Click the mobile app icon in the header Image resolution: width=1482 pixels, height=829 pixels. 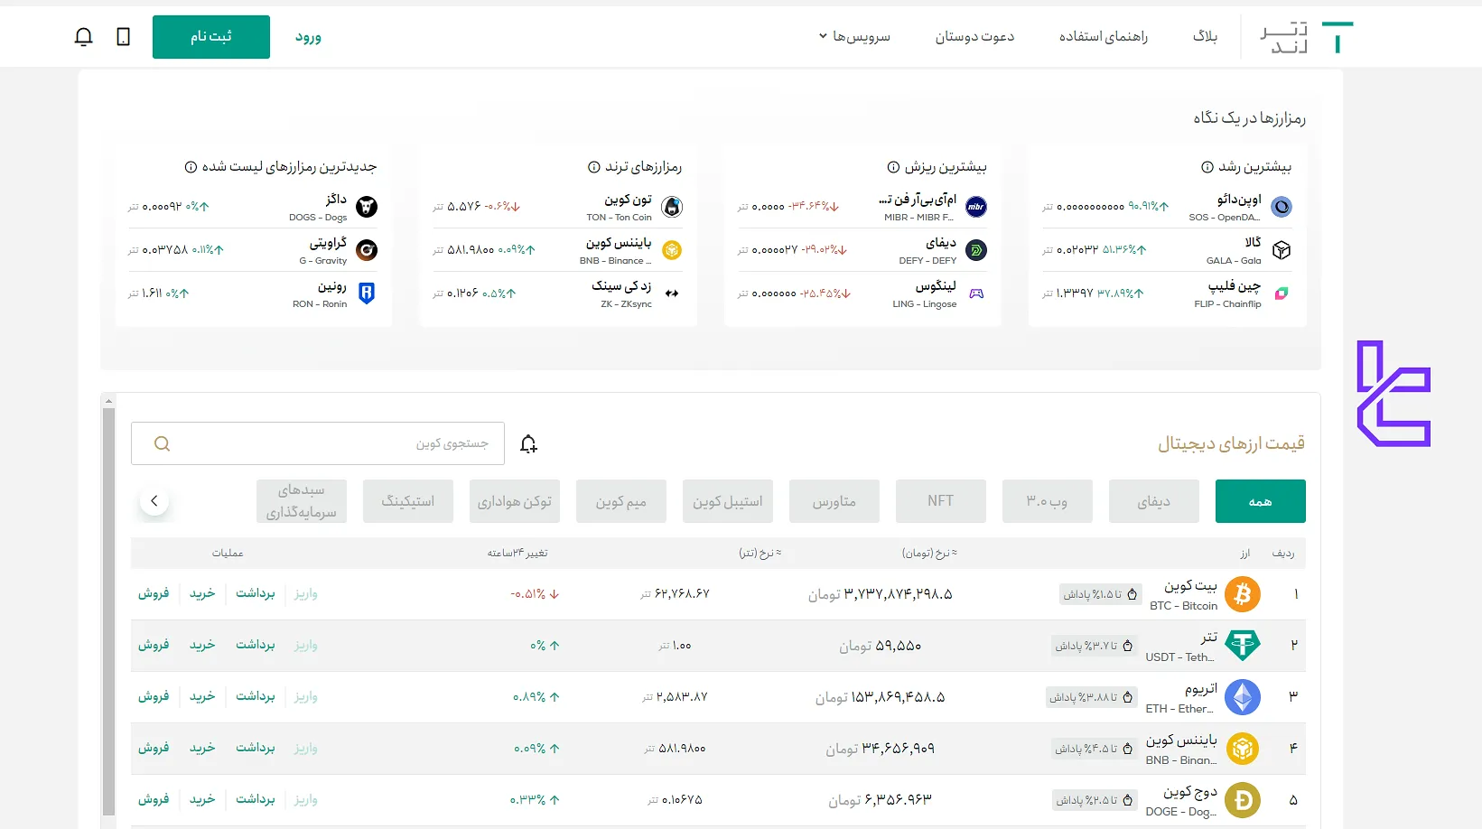pyautogui.click(x=124, y=36)
